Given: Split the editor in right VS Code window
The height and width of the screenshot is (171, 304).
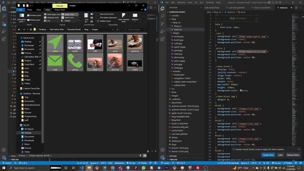Looking at the screenshot, I should tap(296, 8).
